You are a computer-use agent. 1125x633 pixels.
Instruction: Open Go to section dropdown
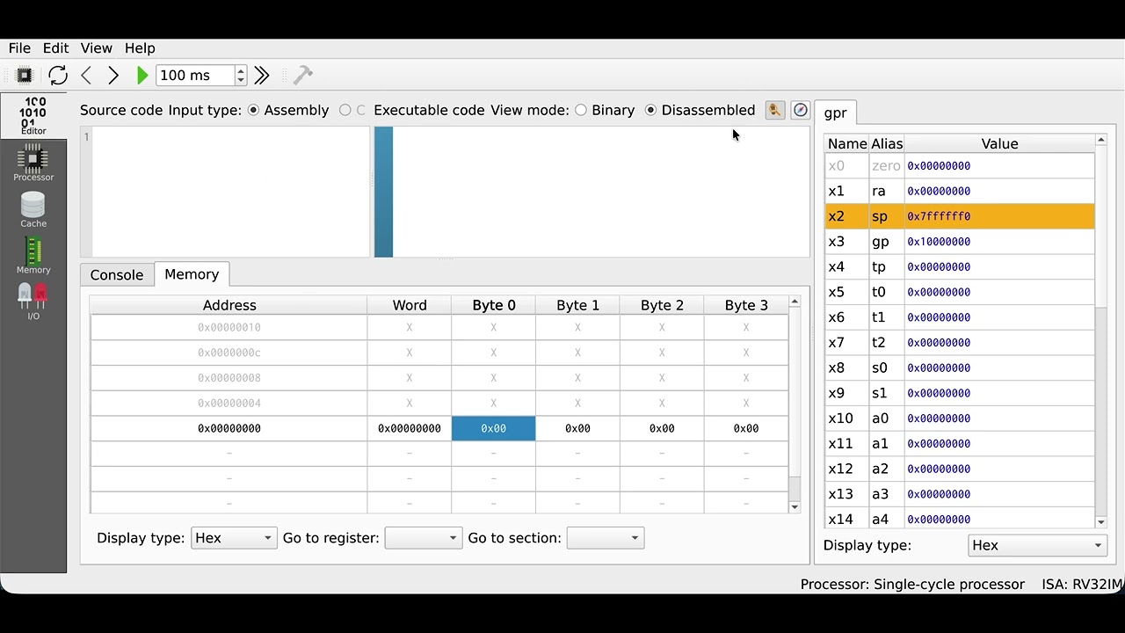[x=606, y=538]
